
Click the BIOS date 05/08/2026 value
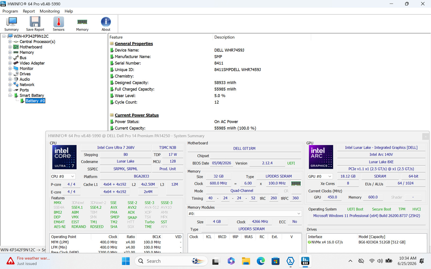coord(221,163)
